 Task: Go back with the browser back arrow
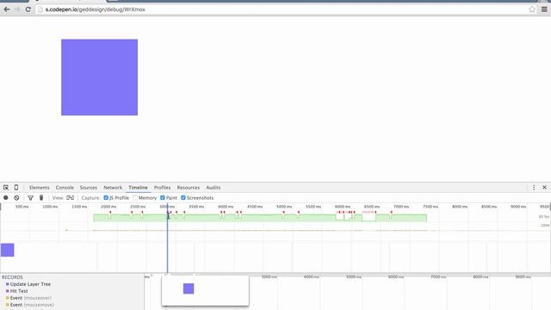[6, 9]
